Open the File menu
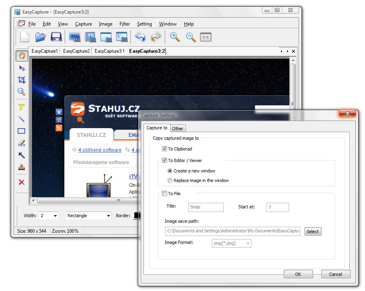This screenshot has height=291, width=365. coord(32,24)
